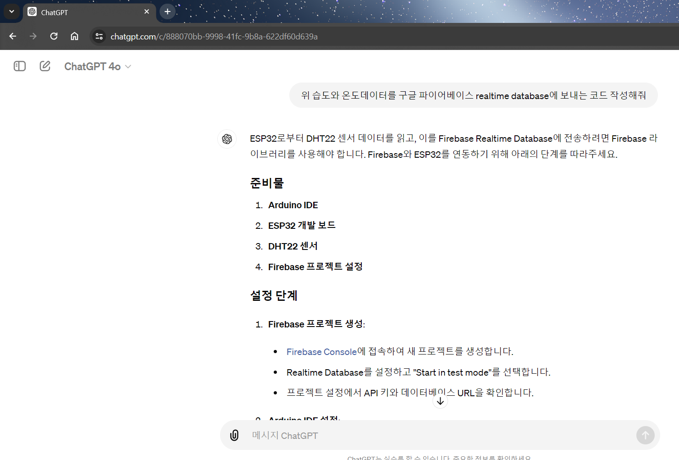
Task: Open the ChatGPT 4o model selector
Action: coord(98,67)
